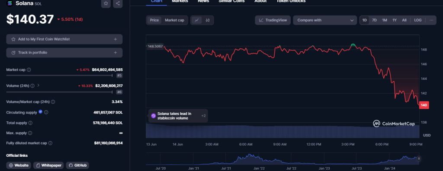Screen dimensions: 443x171
Task: Select the 7D time range tab
Action: pyautogui.click(x=374, y=20)
